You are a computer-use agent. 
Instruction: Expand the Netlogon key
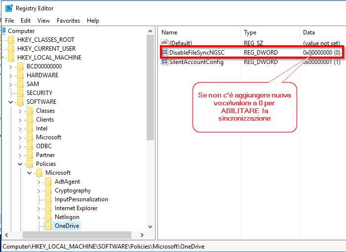[38, 218]
